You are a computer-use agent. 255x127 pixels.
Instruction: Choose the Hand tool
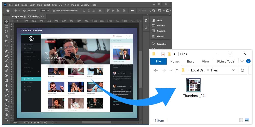(x=6, y=115)
